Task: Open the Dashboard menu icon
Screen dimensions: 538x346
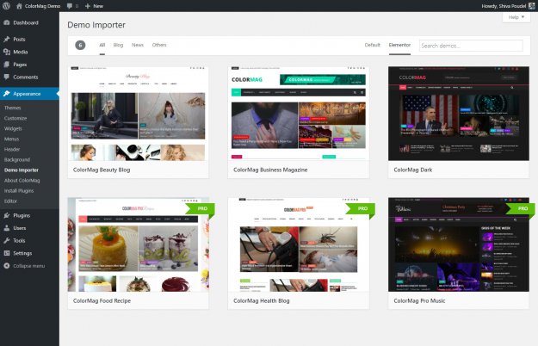Action: tap(7, 22)
